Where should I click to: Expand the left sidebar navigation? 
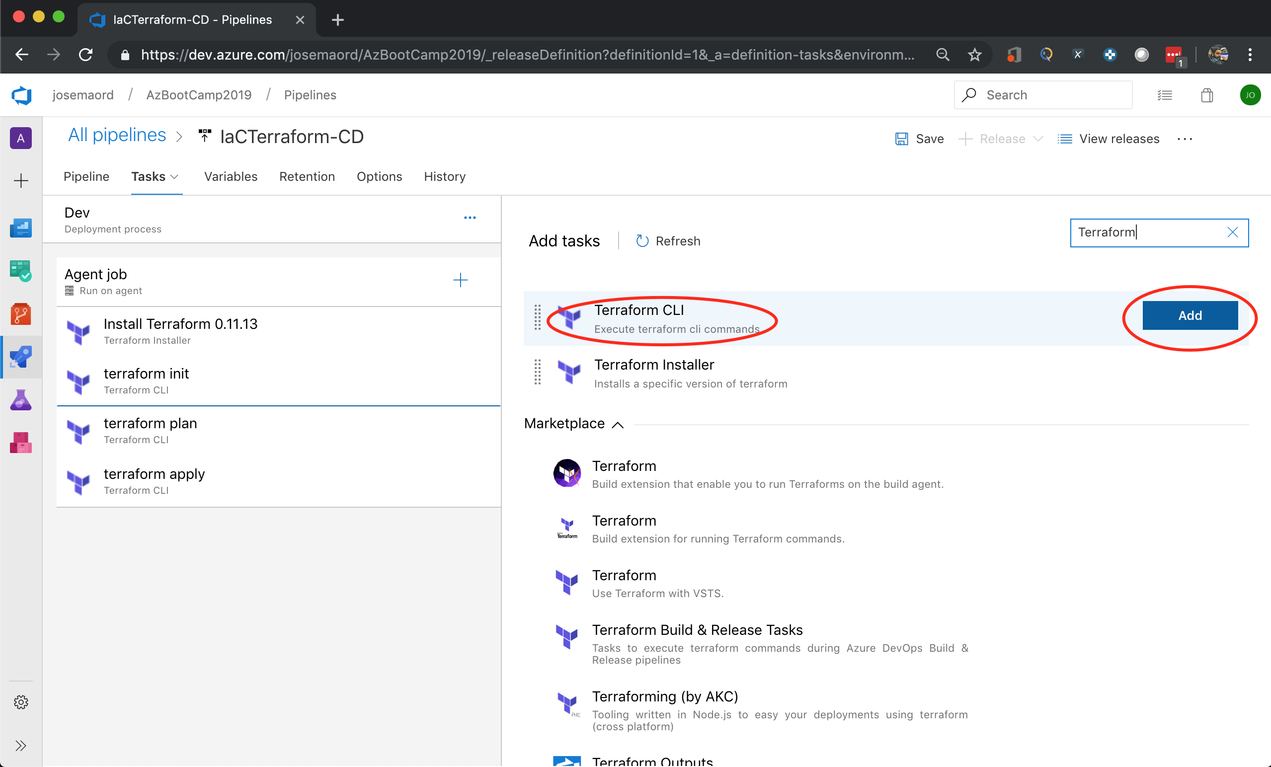click(x=21, y=745)
